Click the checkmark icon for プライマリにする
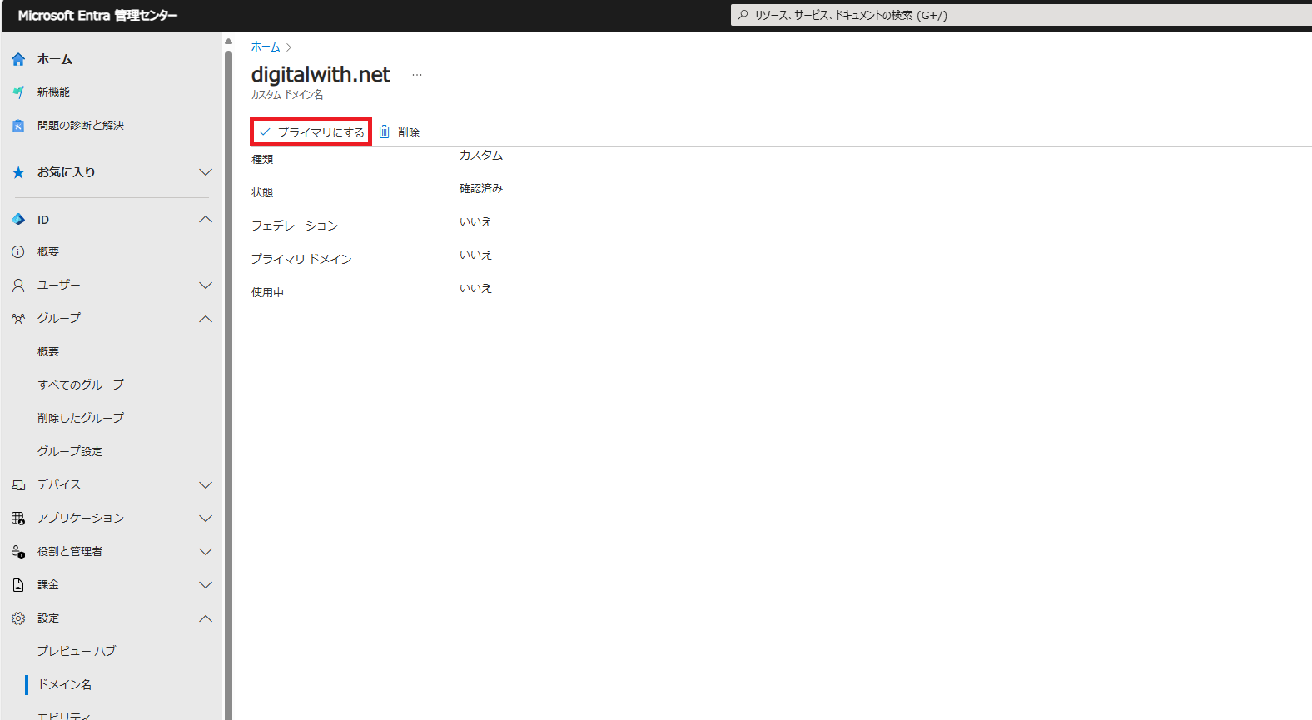 click(x=265, y=132)
